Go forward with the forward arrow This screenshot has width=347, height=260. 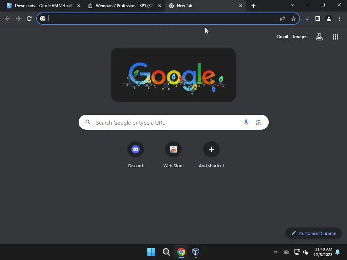(18, 19)
